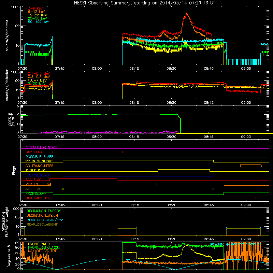Click the SC_TRANSMITTER raised step near 09:00
Image resolution: width=273 pixels, height=273 pixels.
[x=251, y=165]
